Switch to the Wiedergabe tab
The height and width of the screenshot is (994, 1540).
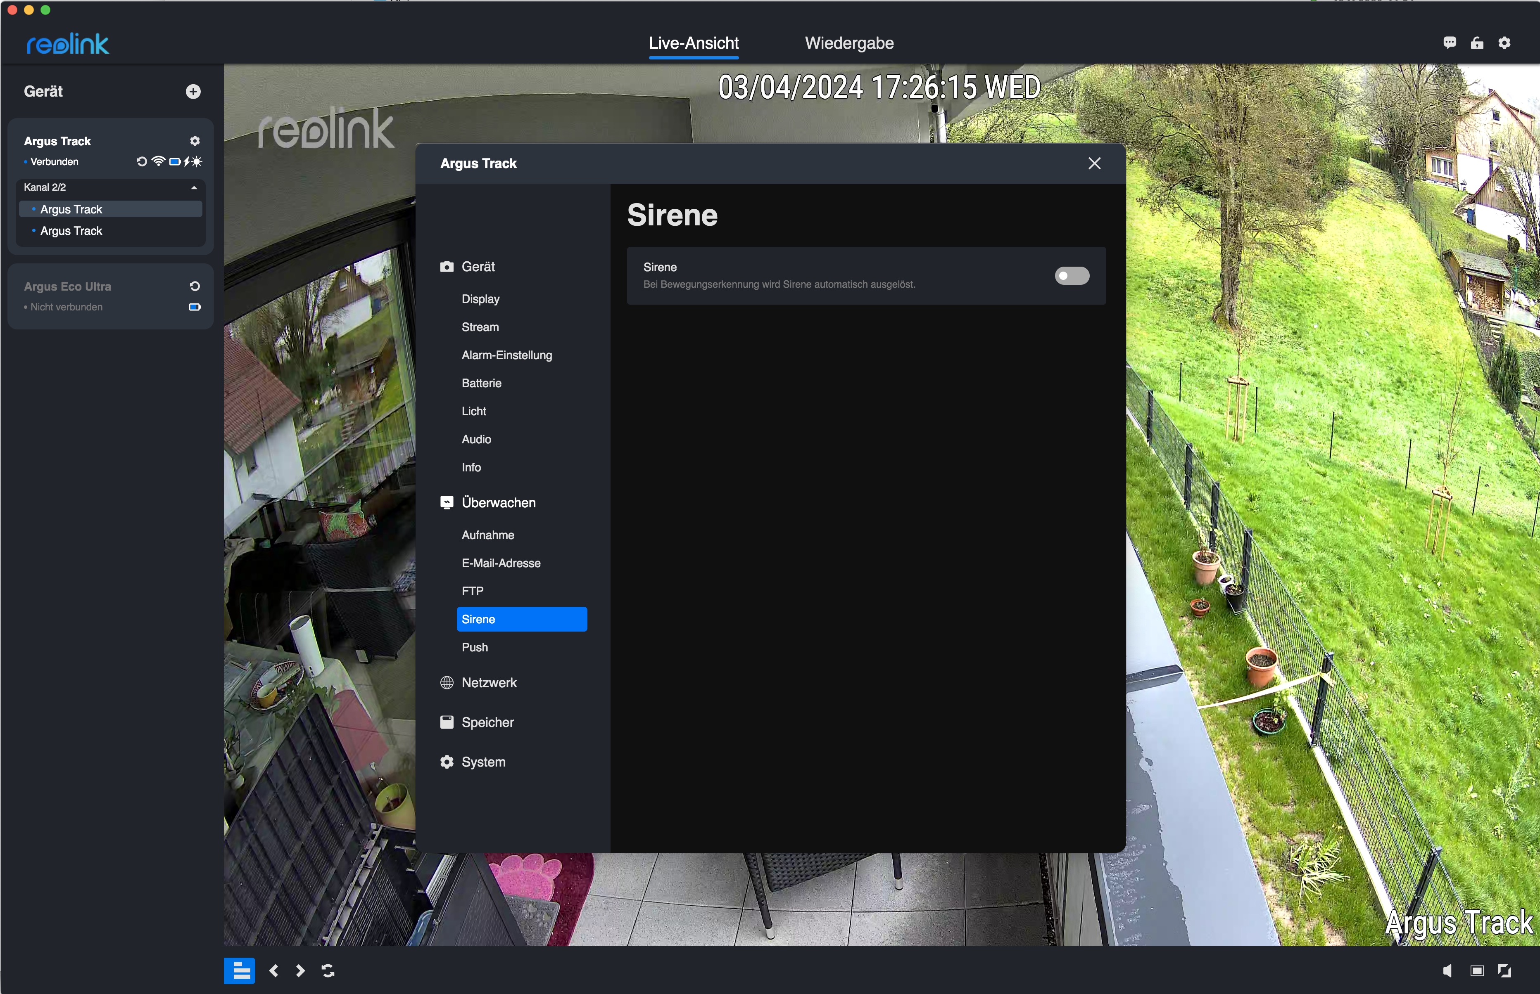coord(849,43)
